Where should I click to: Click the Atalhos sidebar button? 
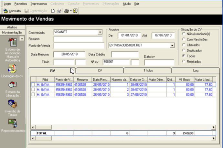tap(12, 27)
